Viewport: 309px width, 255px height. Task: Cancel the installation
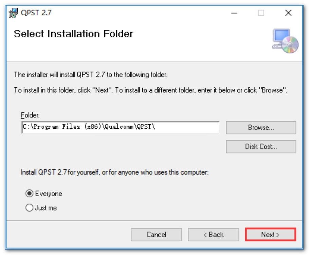(156, 235)
